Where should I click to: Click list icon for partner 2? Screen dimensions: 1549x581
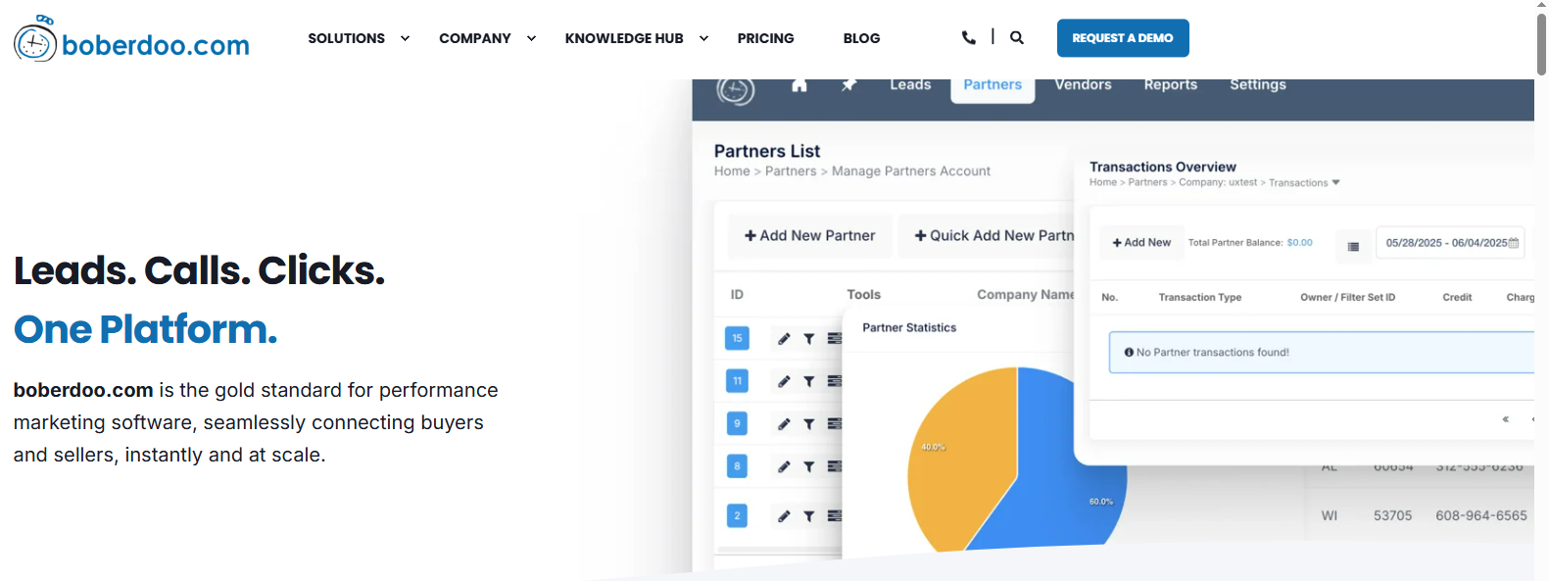pos(834,516)
